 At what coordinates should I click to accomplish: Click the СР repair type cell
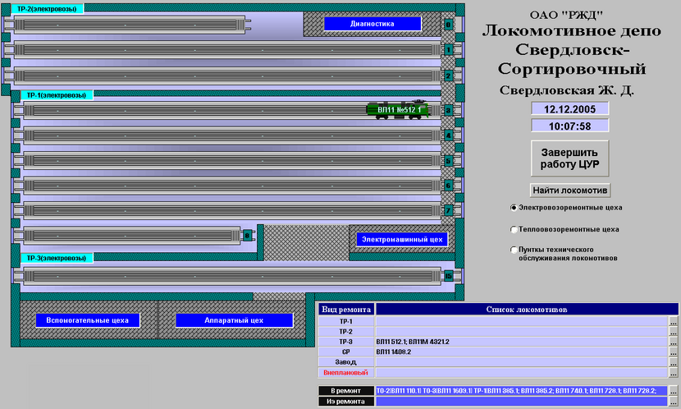pyautogui.click(x=345, y=352)
